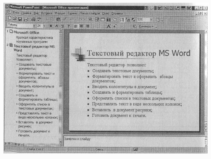Click status bar 'Слайд 2 из 2'
211x159 pixels.
(x=35, y=149)
